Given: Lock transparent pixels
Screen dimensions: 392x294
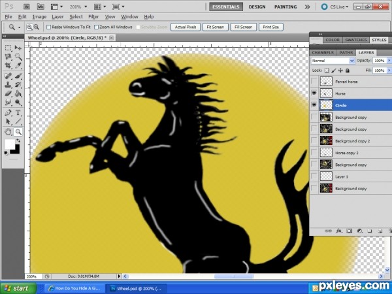Looking at the screenshot, I should coord(327,71).
